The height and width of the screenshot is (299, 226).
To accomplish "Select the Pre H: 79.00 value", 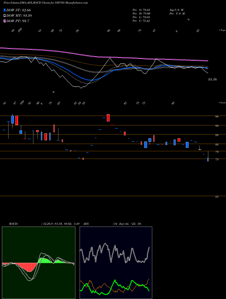I will (142, 13).
